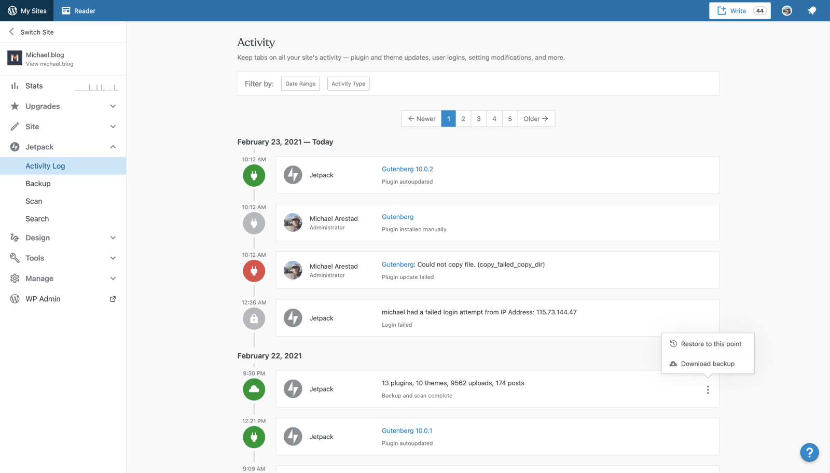Click the failed login attempt message text
Viewport: 830px width, 473px height.
coord(479,312)
